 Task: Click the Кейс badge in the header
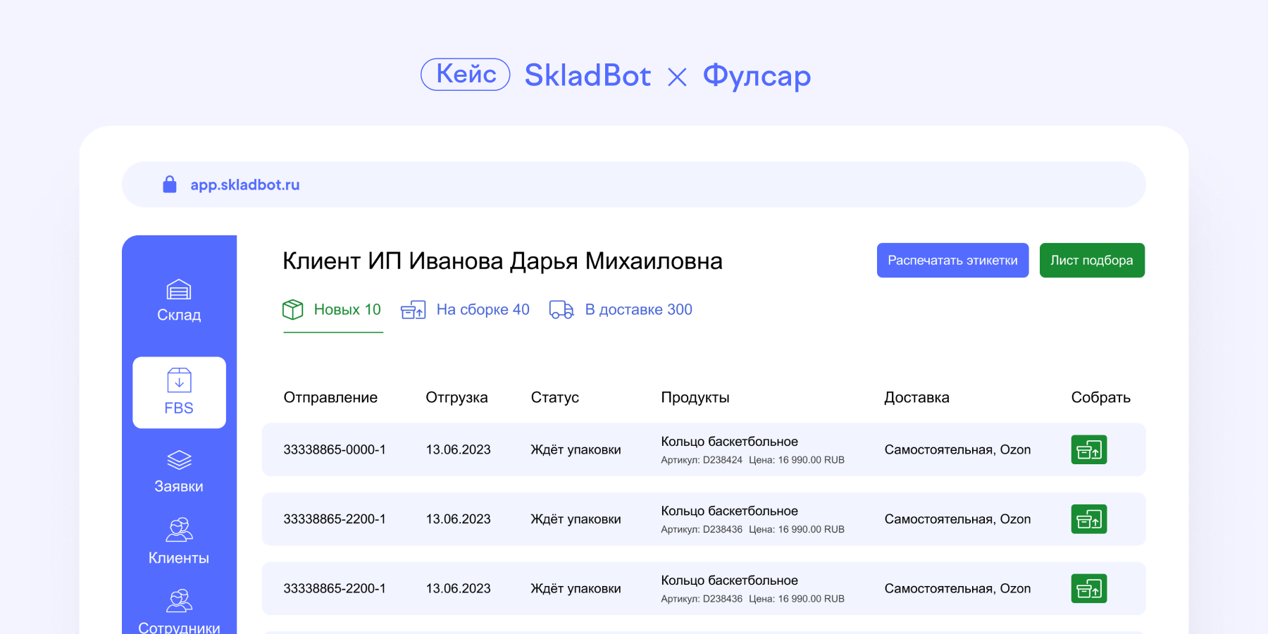466,75
